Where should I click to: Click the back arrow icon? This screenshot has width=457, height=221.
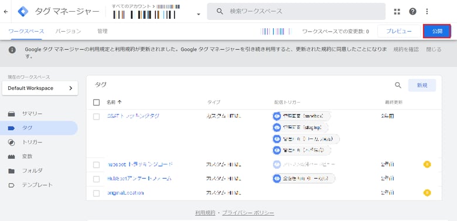[x=5, y=12]
